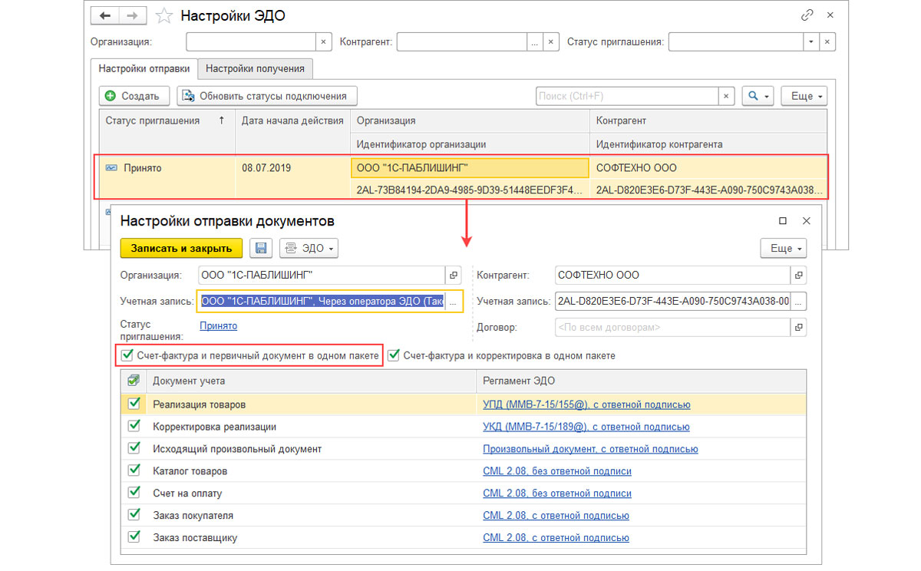Uncheck the Каталог товаров row checkbox
Image resolution: width=921 pixels, height=571 pixels.
click(x=134, y=470)
